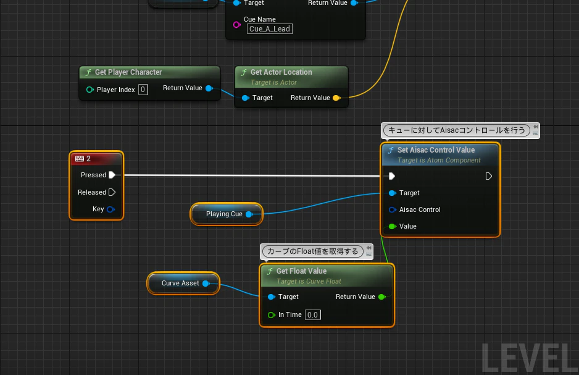
Task: Click the magenta Cue Name pin
Action: 237,25
